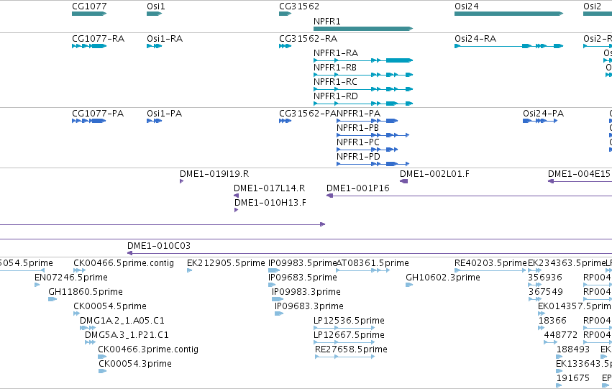Image resolution: width=612 pixels, height=389 pixels.
Task: Click the IP09683.5prime EST label
Action: tap(303, 278)
